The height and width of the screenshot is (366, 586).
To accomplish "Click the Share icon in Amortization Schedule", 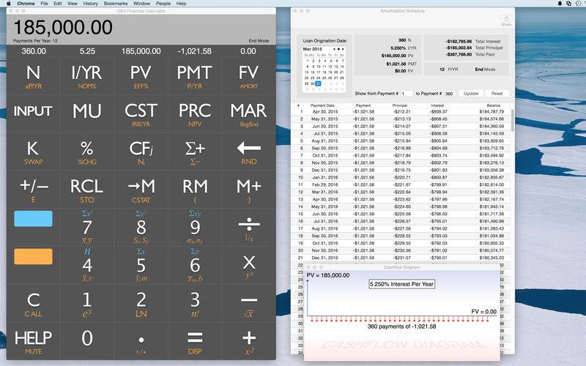I will [x=506, y=20].
